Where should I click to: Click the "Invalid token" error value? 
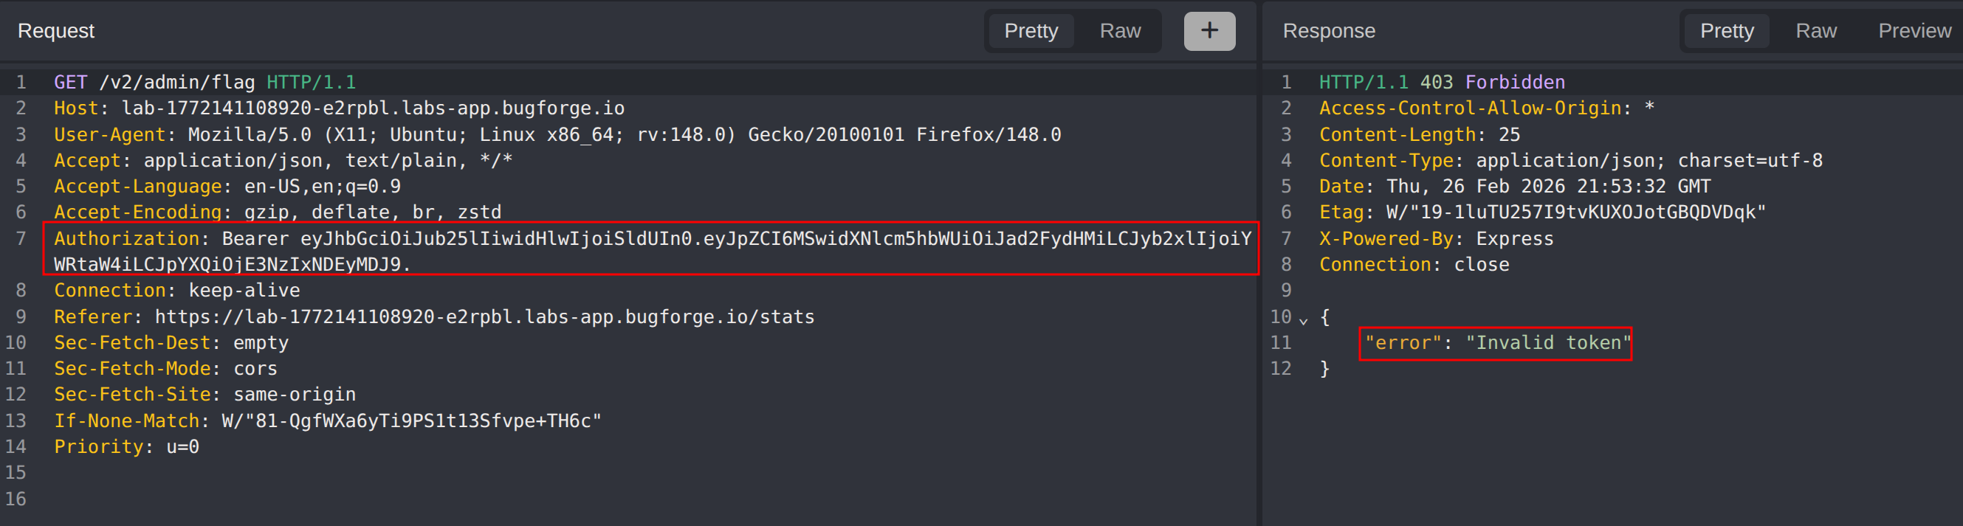(1547, 342)
